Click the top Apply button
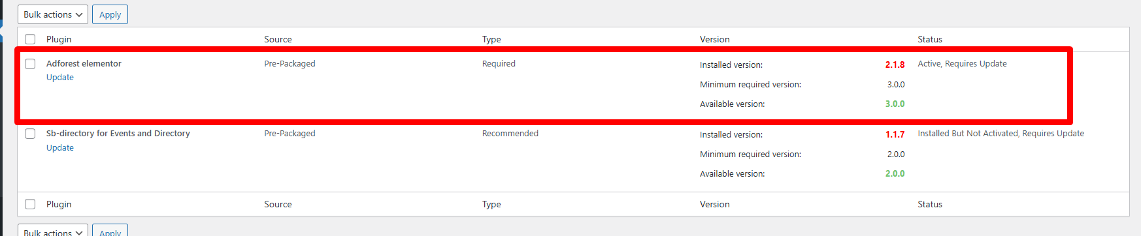Viewport: 1141px width, 236px height. [110, 14]
